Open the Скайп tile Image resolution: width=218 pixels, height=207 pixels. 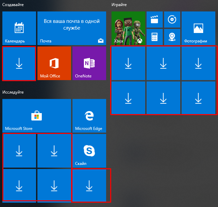pyautogui.click(x=89, y=151)
